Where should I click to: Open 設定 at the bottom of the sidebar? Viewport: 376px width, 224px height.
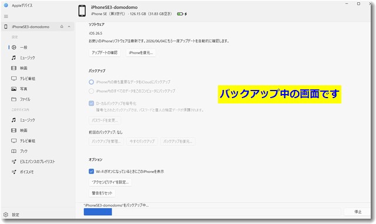[16, 215]
